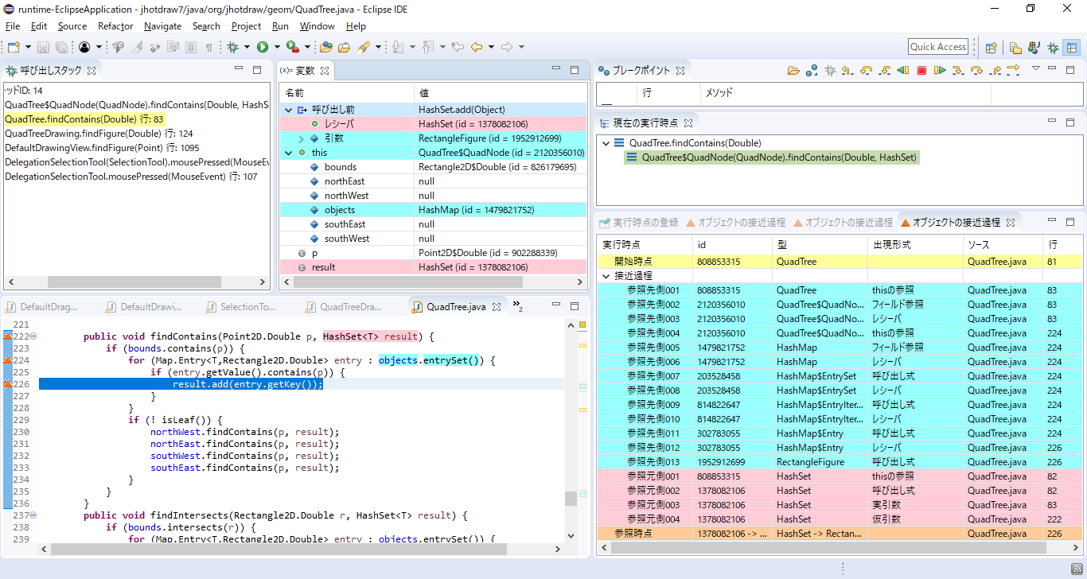The height and width of the screenshot is (579, 1087).
Task: Collapse the 接近過程 group in table
Action: click(606, 276)
